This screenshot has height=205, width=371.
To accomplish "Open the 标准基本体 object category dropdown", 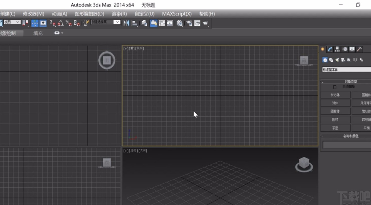I will [x=346, y=70].
